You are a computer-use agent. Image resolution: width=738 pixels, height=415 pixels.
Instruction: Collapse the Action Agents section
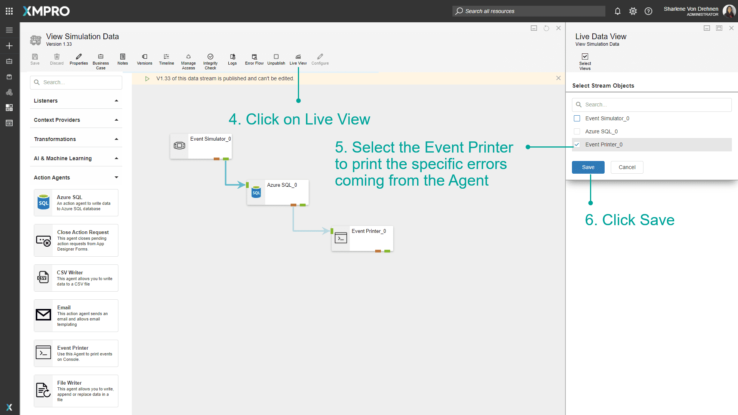[x=116, y=177]
